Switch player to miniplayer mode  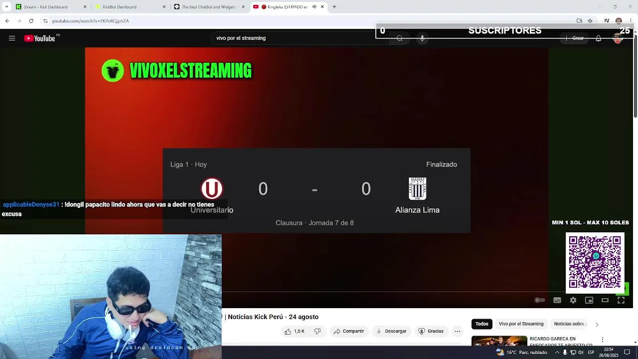point(589,300)
